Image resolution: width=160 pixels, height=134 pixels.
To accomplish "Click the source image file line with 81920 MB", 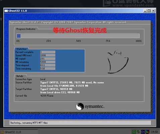I will [64, 86].
